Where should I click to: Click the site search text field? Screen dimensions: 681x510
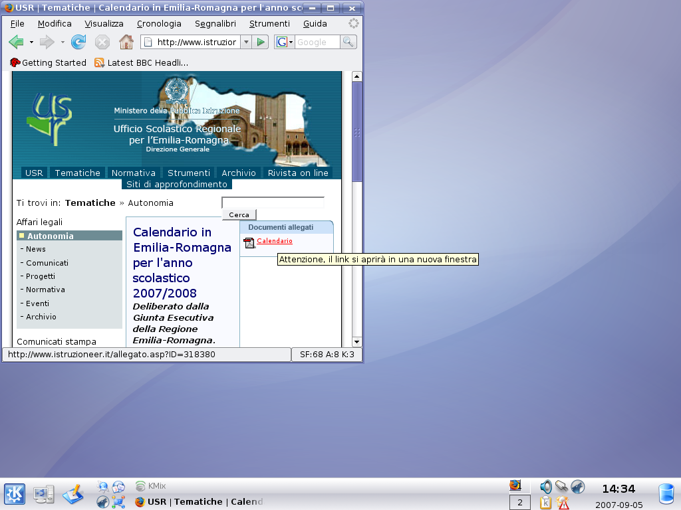point(273,203)
